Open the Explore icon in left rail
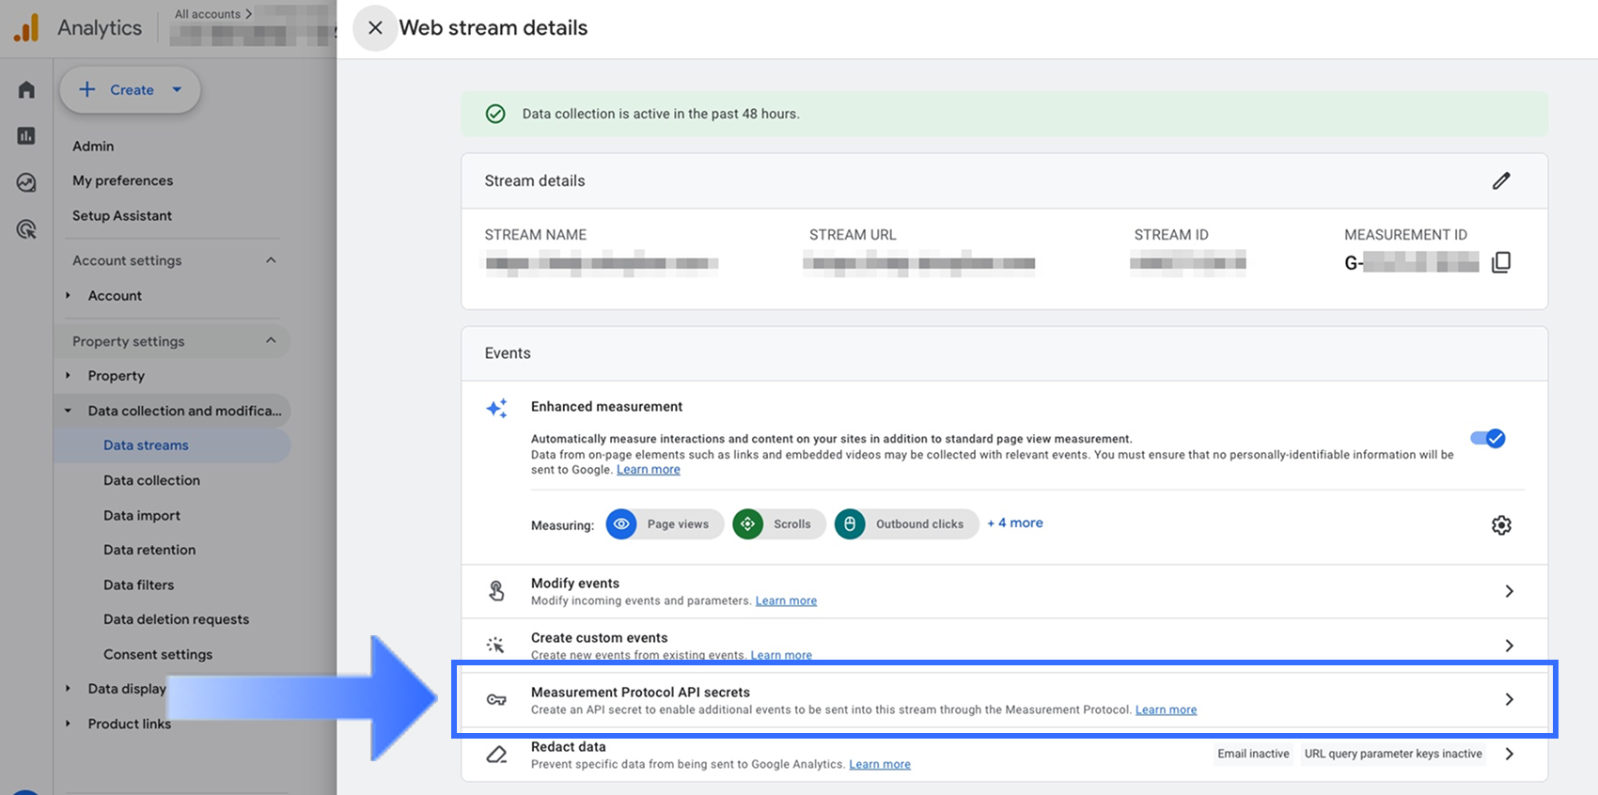This screenshot has height=795, width=1598. (26, 182)
